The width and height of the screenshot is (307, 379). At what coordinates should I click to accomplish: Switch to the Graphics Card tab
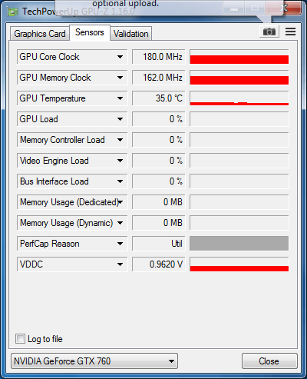pos(40,34)
